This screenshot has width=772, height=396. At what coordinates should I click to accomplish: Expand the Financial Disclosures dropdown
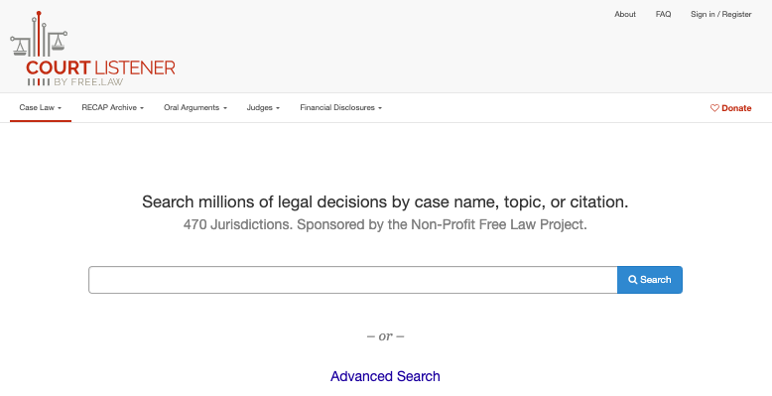[340, 107]
